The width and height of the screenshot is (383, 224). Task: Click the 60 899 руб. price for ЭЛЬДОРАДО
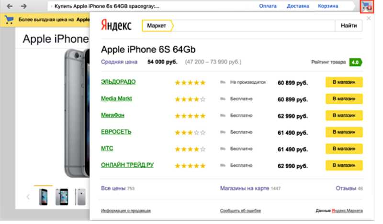[293, 83]
